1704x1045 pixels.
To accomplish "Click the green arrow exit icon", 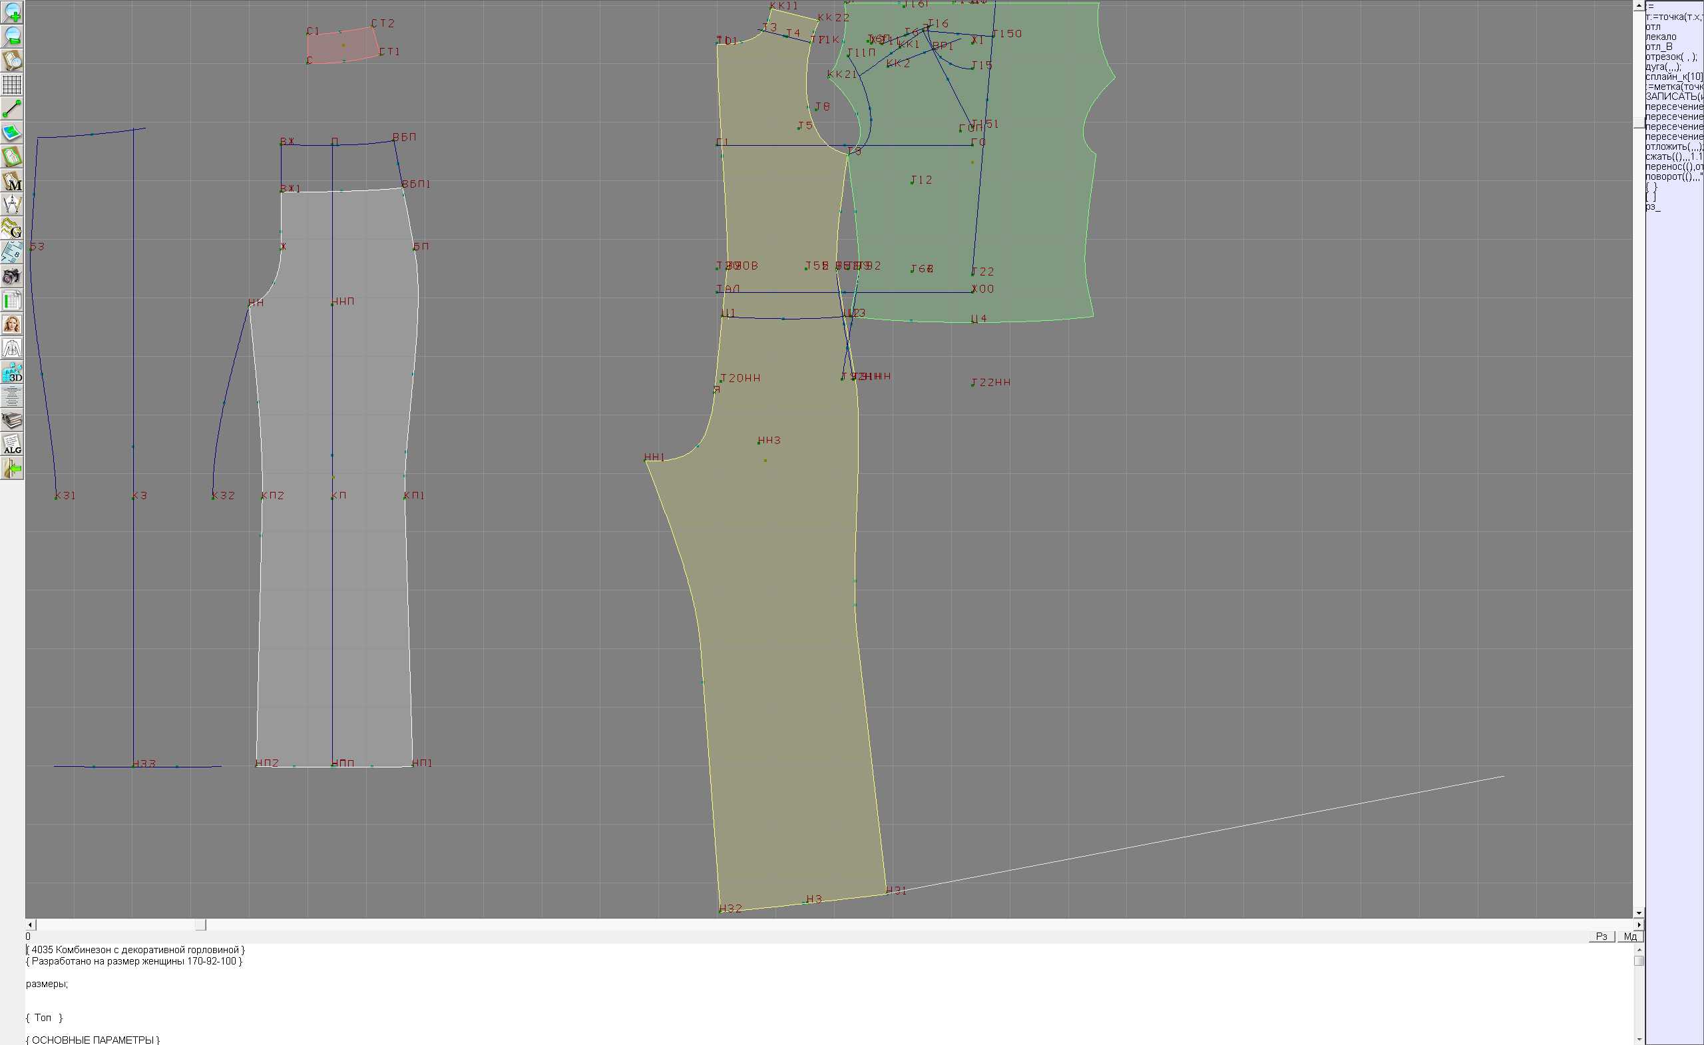I will pyautogui.click(x=12, y=468).
